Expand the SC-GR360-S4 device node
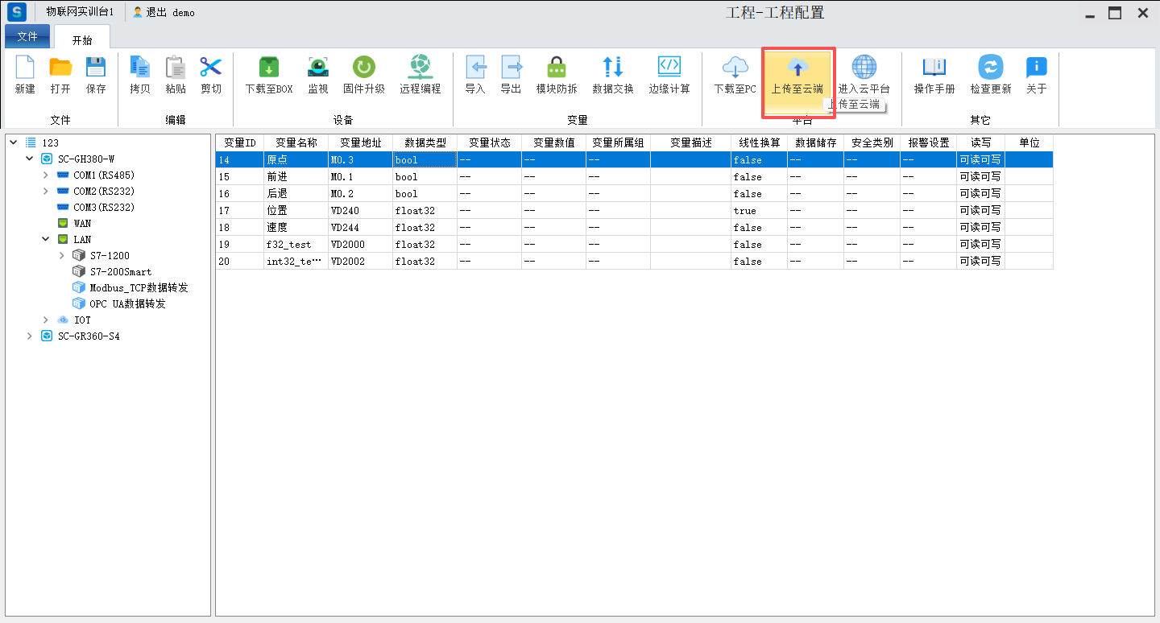This screenshot has height=623, width=1160. click(x=30, y=336)
